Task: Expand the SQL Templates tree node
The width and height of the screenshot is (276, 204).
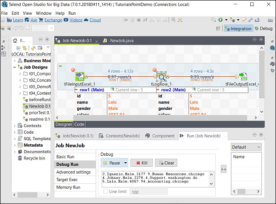Action: coord(15,139)
